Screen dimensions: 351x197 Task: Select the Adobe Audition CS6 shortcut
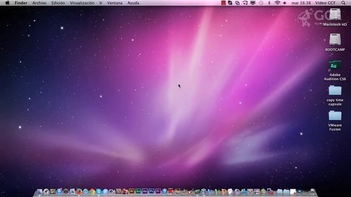coord(335,66)
